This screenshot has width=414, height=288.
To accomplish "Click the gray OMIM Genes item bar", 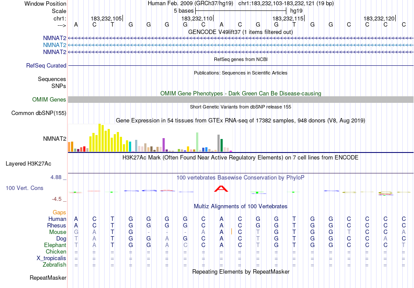I will tap(241, 99).
